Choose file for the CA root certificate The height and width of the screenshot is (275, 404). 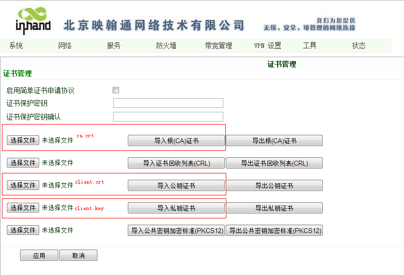[23, 140]
